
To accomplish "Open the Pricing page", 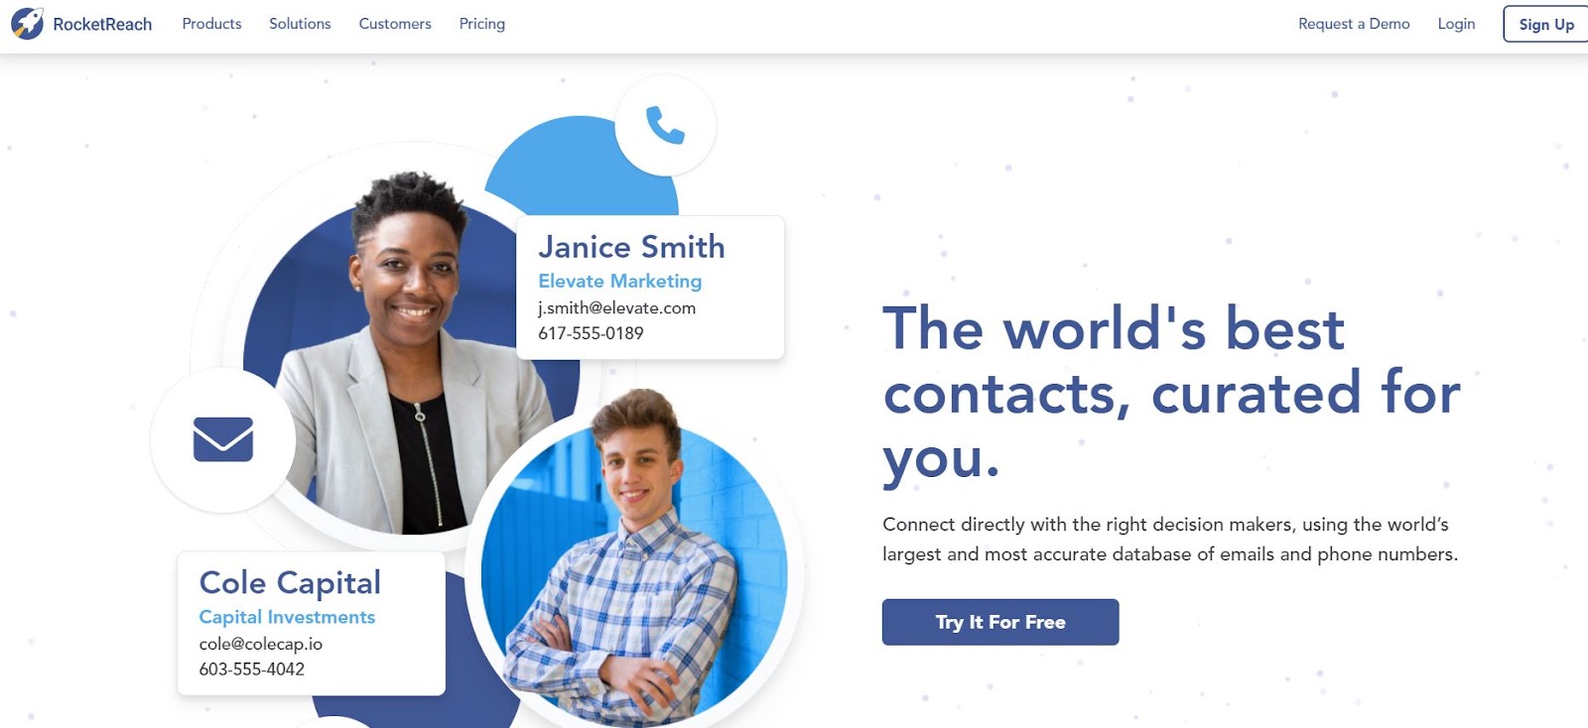I will [482, 24].
